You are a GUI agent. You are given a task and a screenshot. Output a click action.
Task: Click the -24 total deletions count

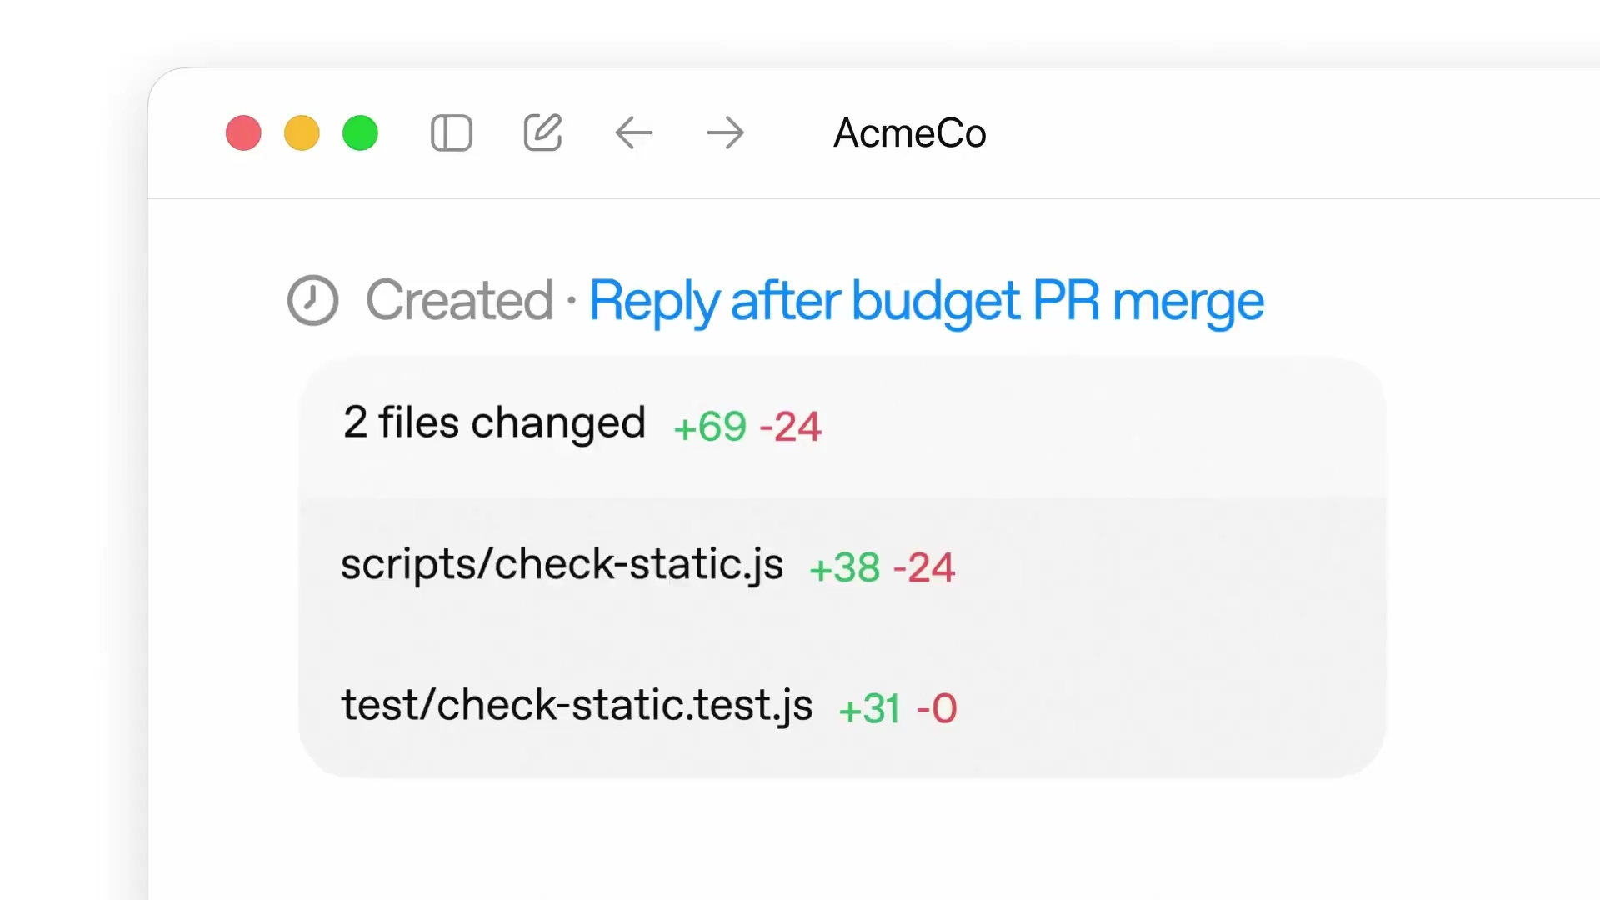click(791, 427)
